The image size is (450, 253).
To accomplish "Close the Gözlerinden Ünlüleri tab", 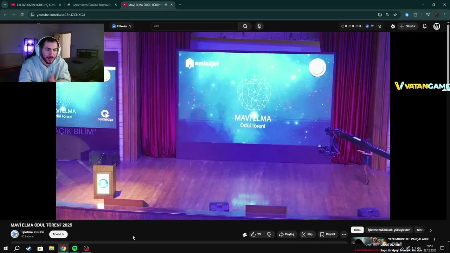I will point(116,5).
